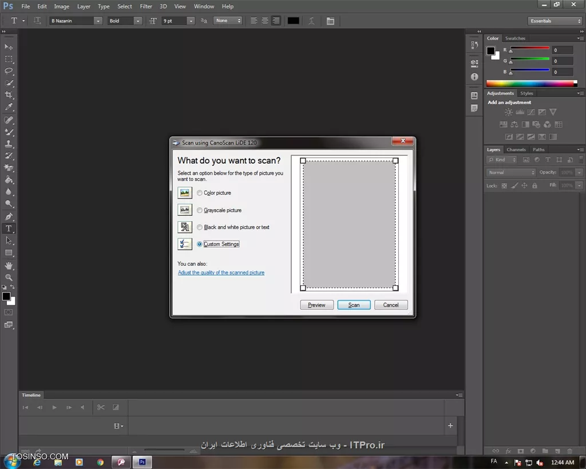Open the anti-aliasing None dropdown

[228, 21]
